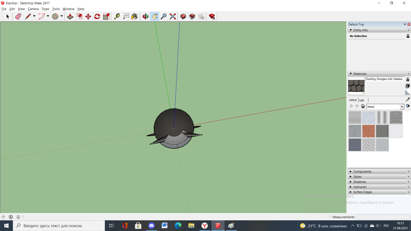This screenshot has height=231, width=411.
Task: Open the material library dropdown showing Metal
Action: point(402,107)
